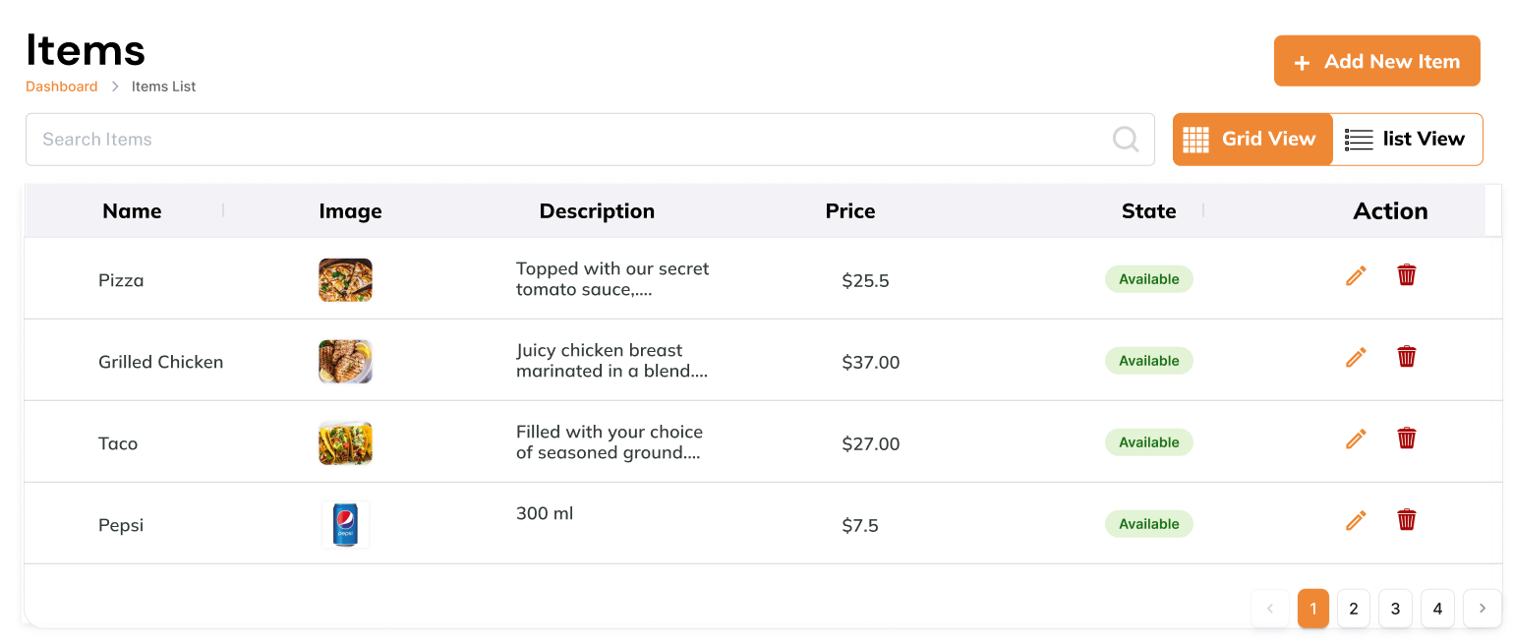The image size is (1513, 643).
Task: Select the Grid View tab
Action: [1252, 139]
